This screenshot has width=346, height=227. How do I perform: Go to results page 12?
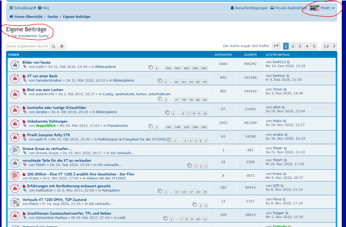click(x=326, y=46)
